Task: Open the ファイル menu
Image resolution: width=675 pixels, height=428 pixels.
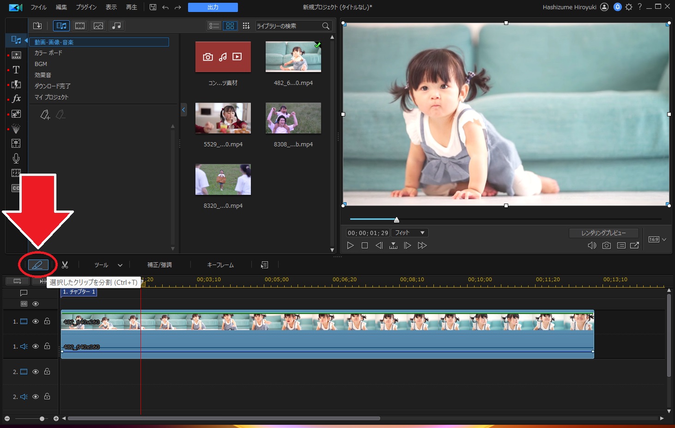Action: click(x=38, y=7)
